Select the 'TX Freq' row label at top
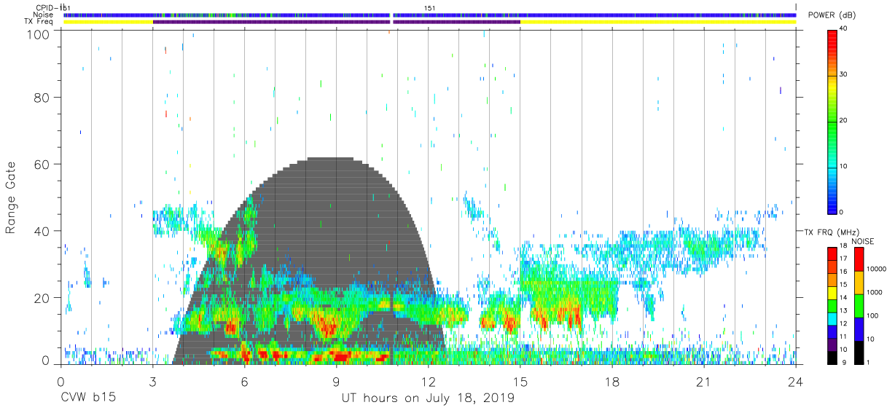The image size is (895, 413). click(x=39, y=22)
